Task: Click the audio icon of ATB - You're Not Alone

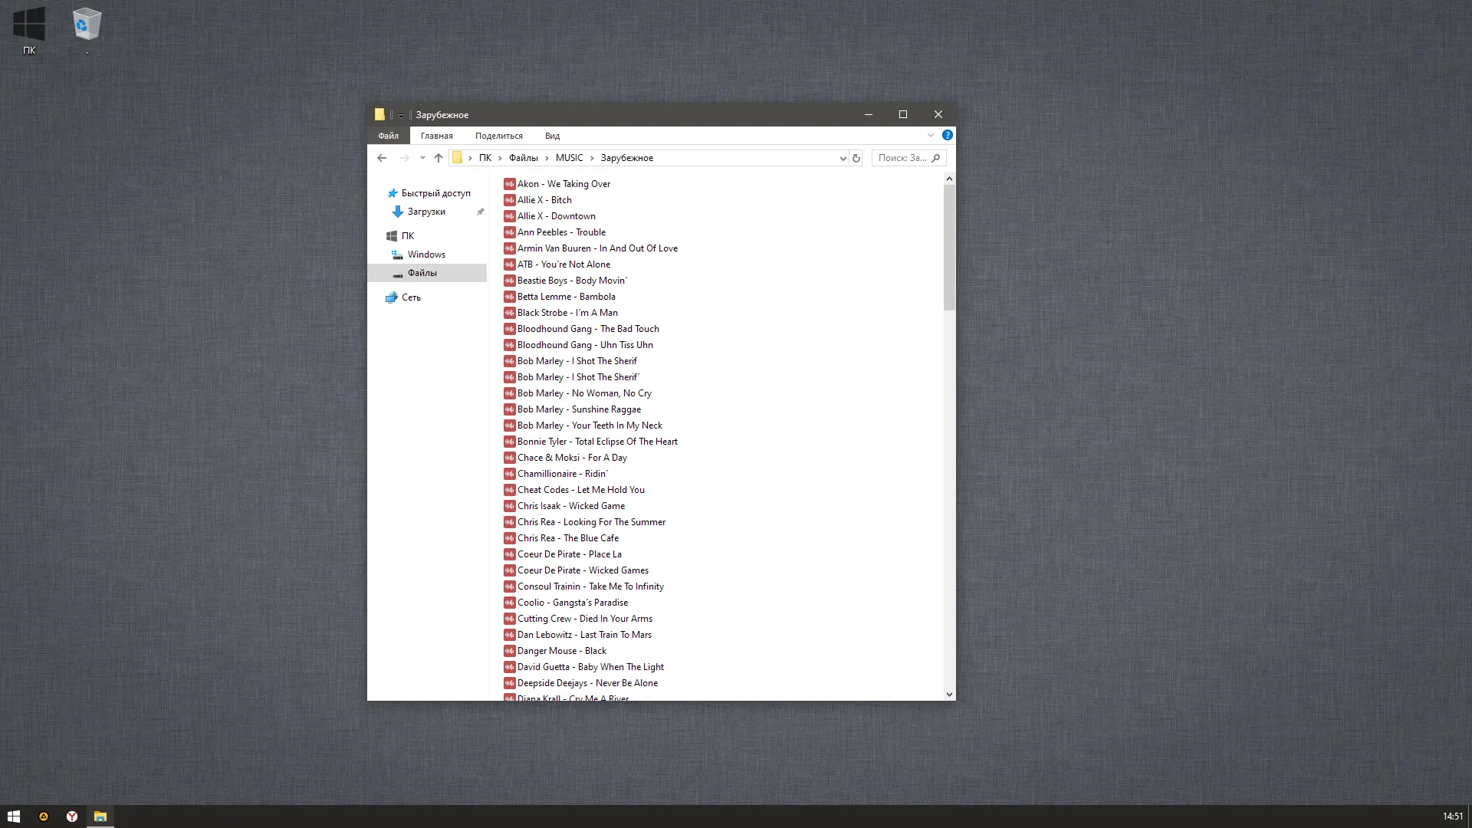Action: click(509, 264)
